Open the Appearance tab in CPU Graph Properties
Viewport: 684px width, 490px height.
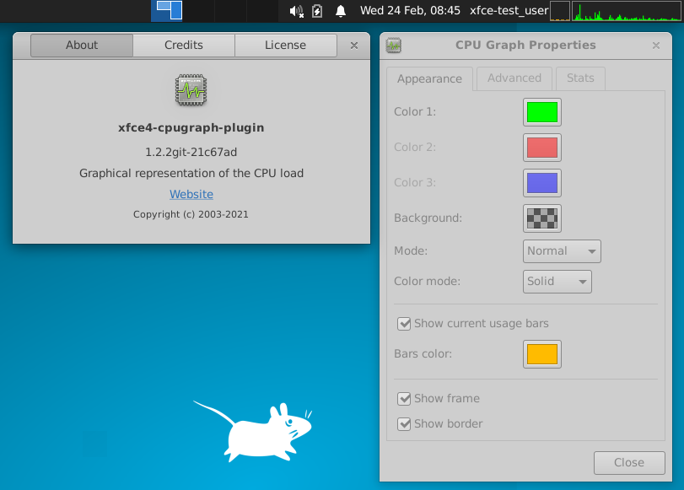coord(429,79)
